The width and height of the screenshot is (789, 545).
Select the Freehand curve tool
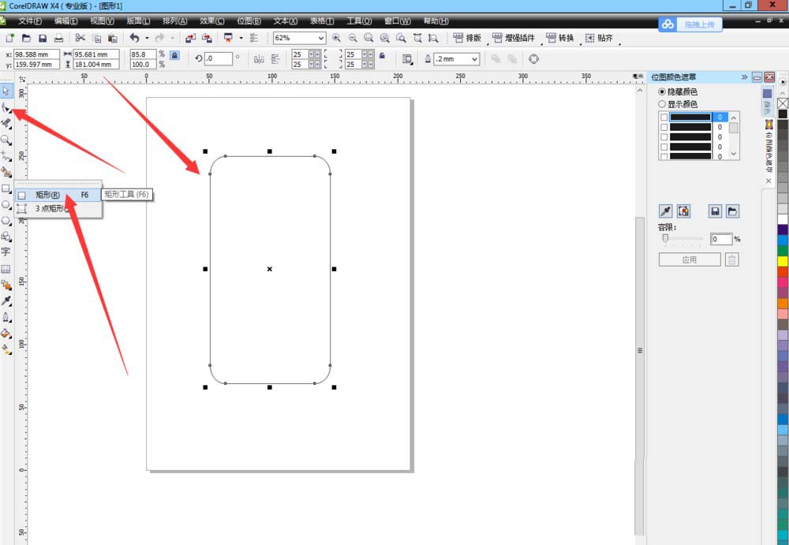pyautogui.click(x=6, y=155)
